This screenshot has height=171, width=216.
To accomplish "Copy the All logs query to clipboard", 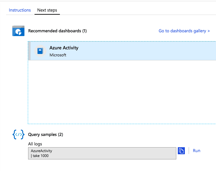I will (181, 151).
